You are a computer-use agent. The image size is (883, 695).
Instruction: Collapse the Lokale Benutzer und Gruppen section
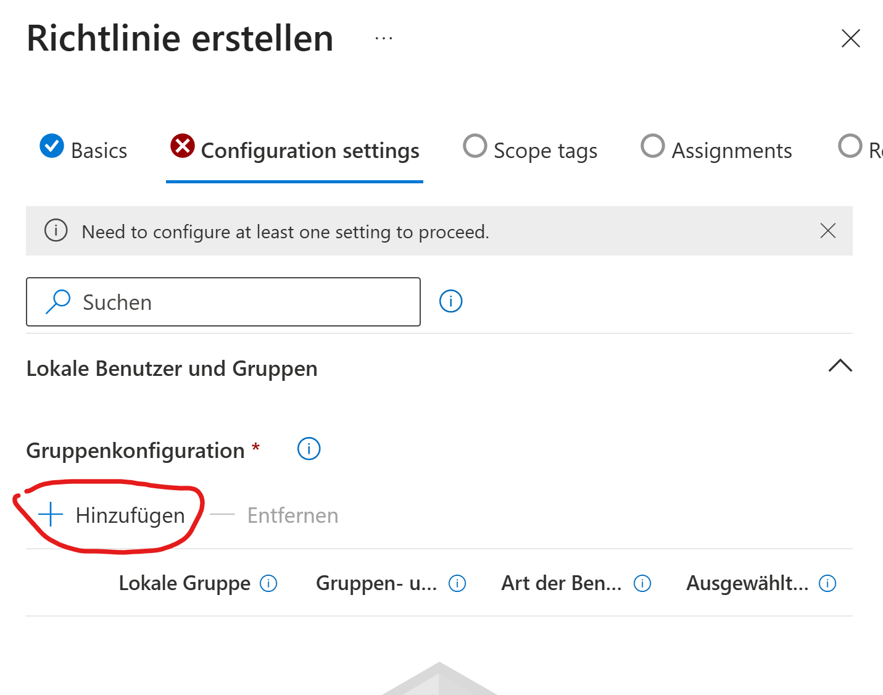coord(840,366)
